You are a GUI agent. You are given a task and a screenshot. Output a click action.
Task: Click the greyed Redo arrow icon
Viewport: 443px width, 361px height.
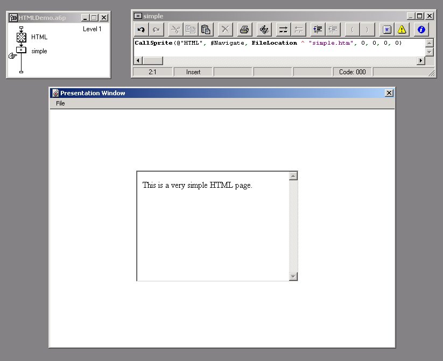[156, 30]
